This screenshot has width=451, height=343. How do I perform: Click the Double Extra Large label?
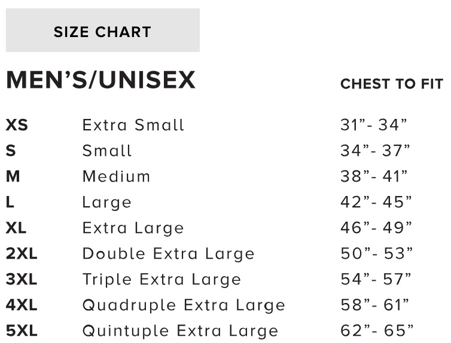tap(169, 254)
